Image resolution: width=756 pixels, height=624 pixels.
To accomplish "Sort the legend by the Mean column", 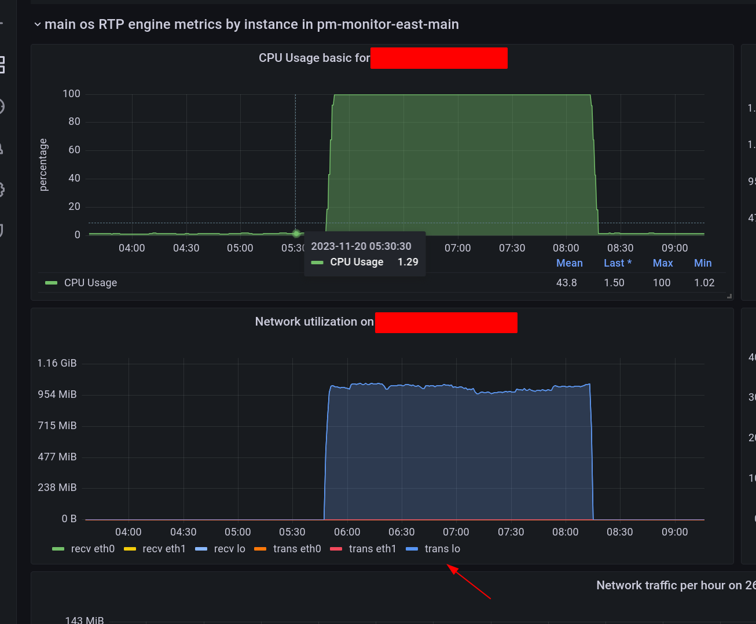I will [569, 263].
